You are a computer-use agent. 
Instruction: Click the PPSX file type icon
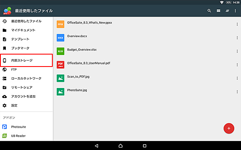[60, 24]
